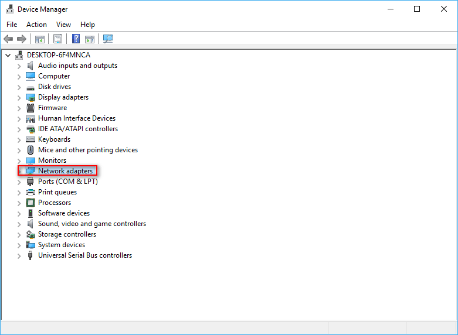Expand the Display adapters chevron

tap(19, 98)
